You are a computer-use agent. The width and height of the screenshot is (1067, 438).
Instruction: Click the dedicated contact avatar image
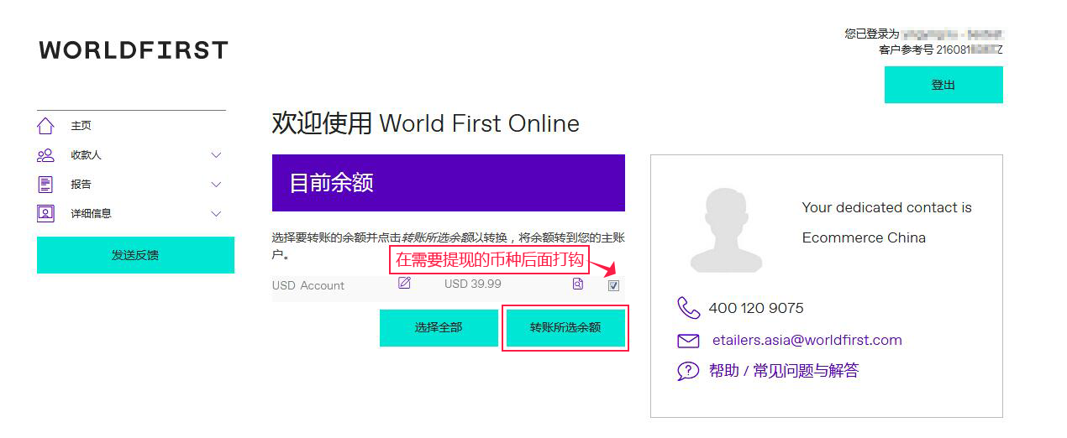[727, 230]
